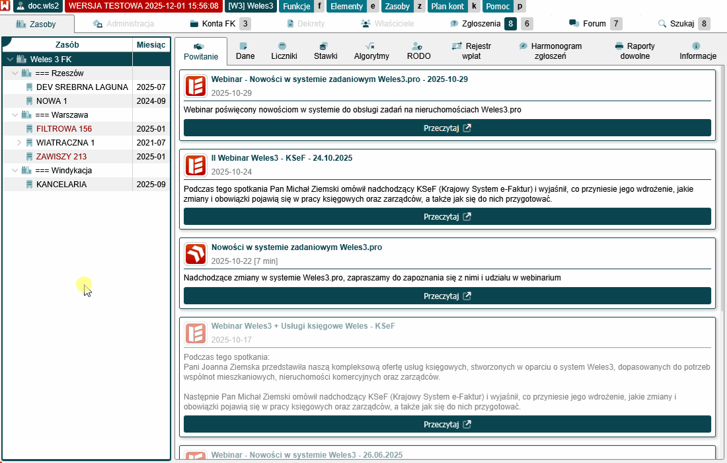Open the Funkcje menu
Viewport: 727px width, 463px height.
296,6
